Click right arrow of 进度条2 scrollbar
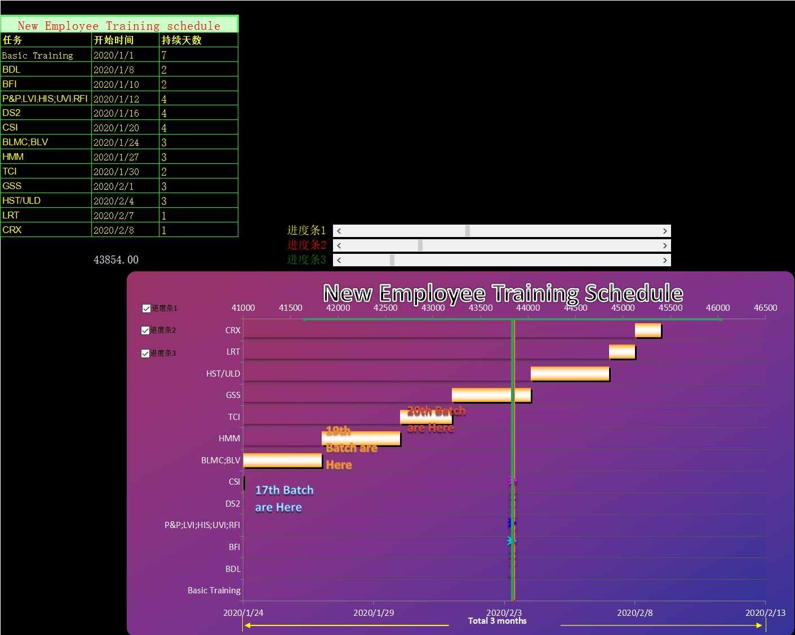The image size is (795, 635). tap(665, 245)
